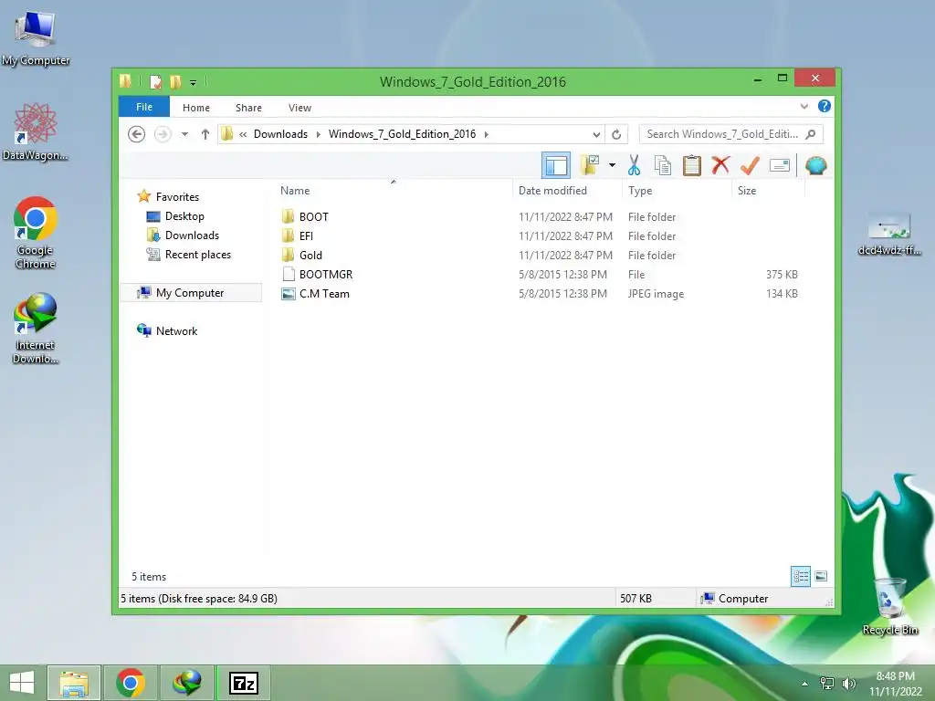Click the orange checkmark icon
This screenshot has height=701, width=935.
[750, 165]
